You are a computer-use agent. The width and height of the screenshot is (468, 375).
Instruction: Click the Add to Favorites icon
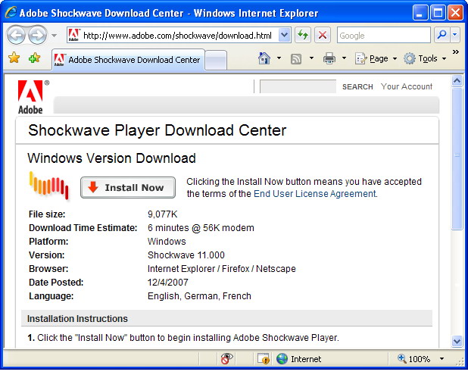[x=34, y=58]
